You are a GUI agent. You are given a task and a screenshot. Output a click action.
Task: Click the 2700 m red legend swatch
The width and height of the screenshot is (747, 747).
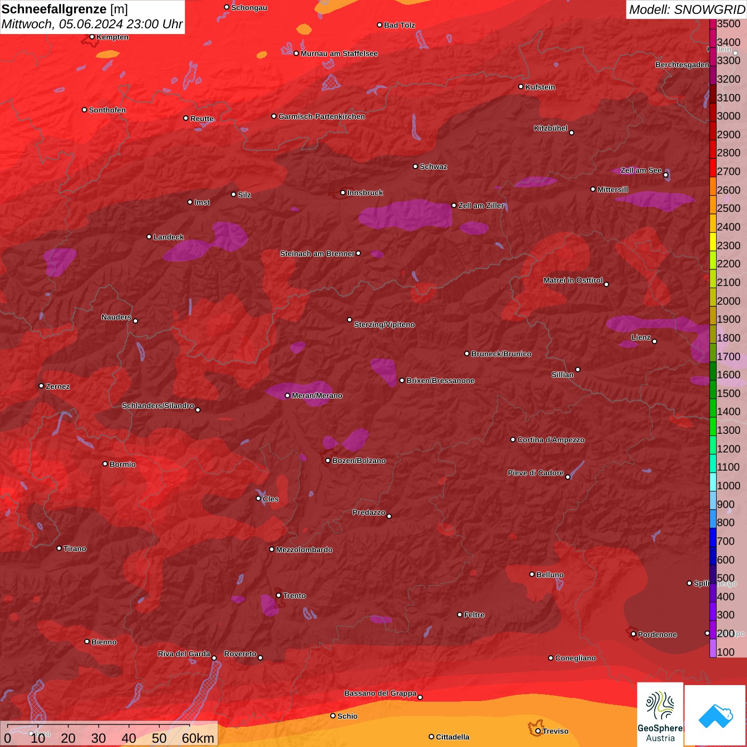(713, 168)
